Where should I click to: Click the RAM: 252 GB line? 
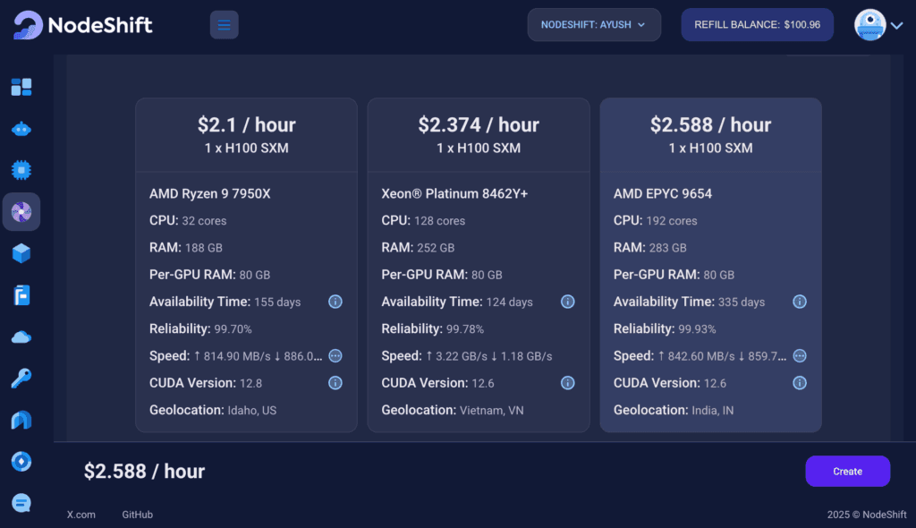point(418,247)
